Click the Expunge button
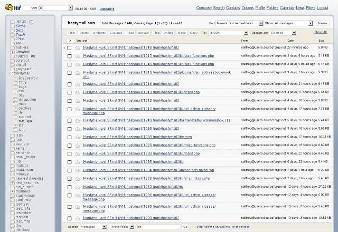 pyautogui.click(x=116, y=33)
